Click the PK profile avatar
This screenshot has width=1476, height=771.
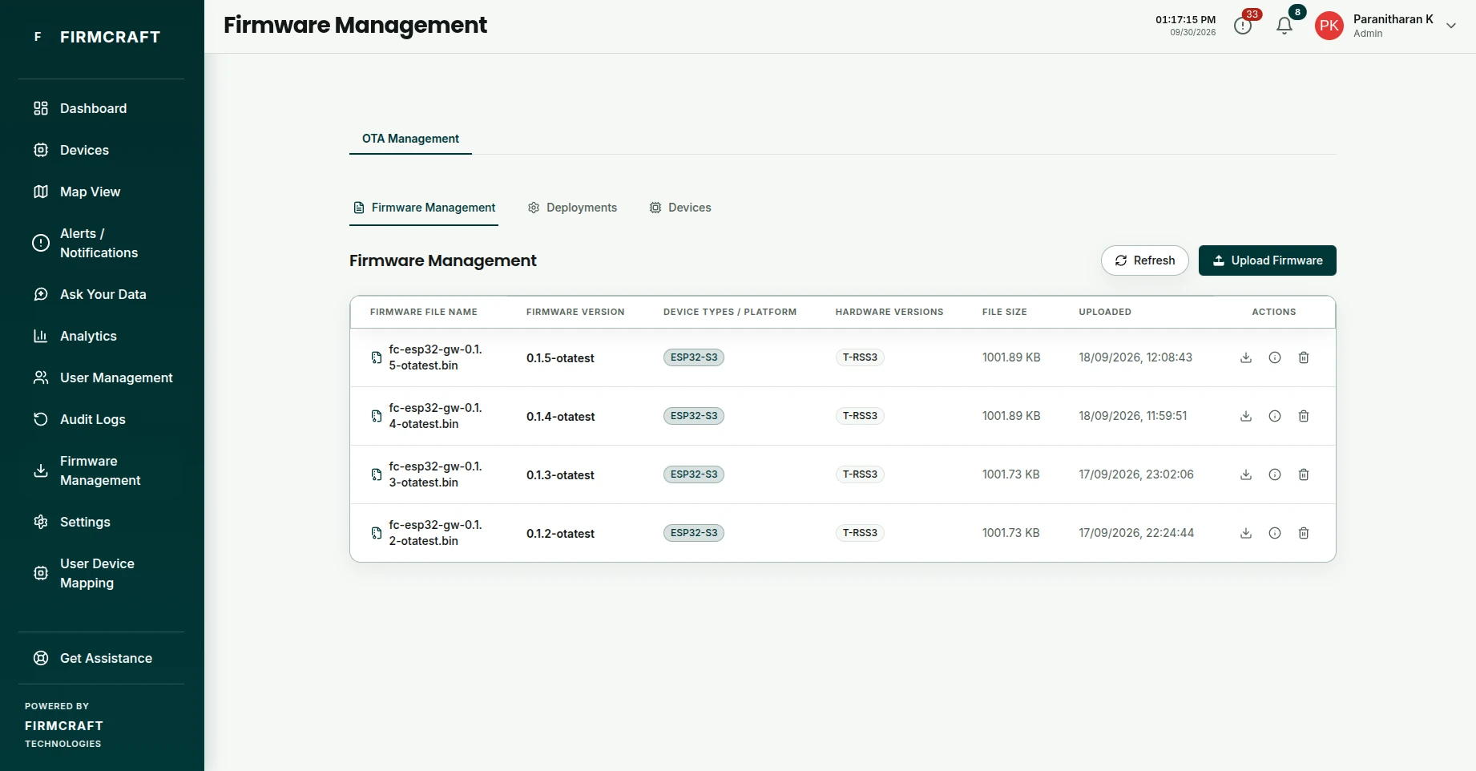pyautogui.click(x=1329, y=26)
